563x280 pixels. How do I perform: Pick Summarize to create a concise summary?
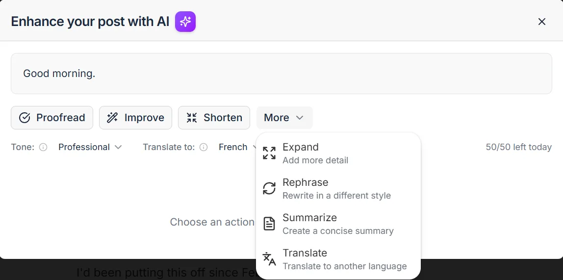pyautogui.click(x=338, y=223)
